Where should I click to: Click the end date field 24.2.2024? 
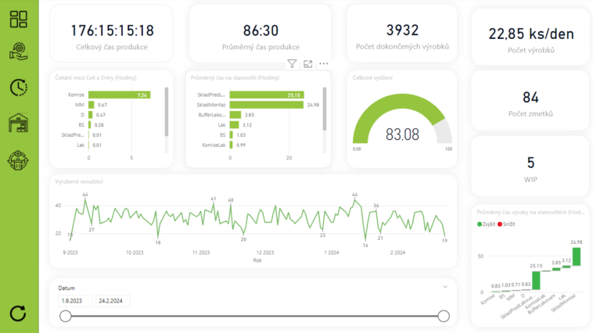click(113, 301)
